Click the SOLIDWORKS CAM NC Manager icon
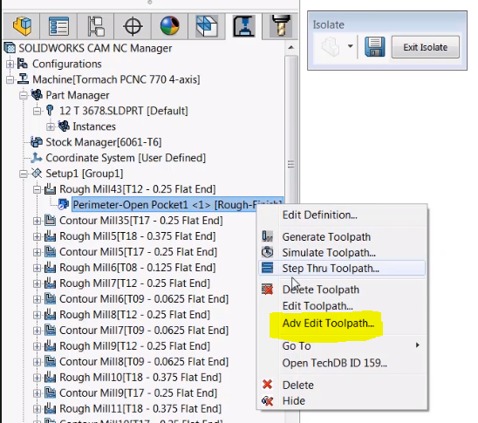 (x=10, y=48)
